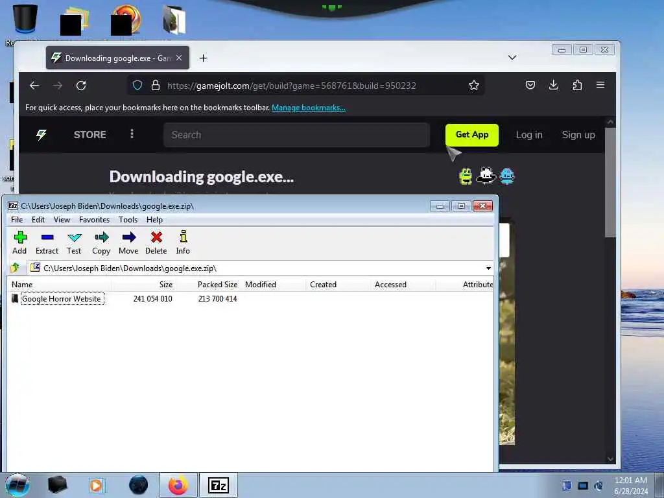Click the Game Jolt lightning logo
This screenshot has height=498, width=664.
tap(41, 135)
